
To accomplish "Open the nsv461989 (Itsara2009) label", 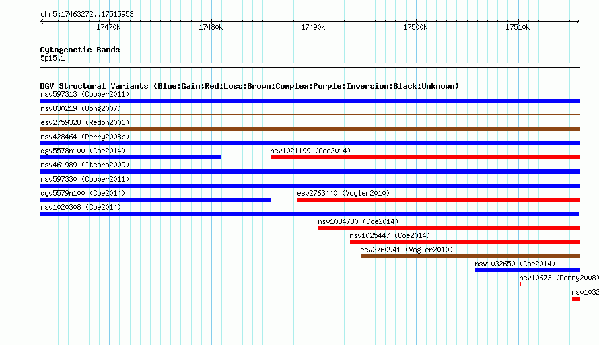I will (85, 165).
